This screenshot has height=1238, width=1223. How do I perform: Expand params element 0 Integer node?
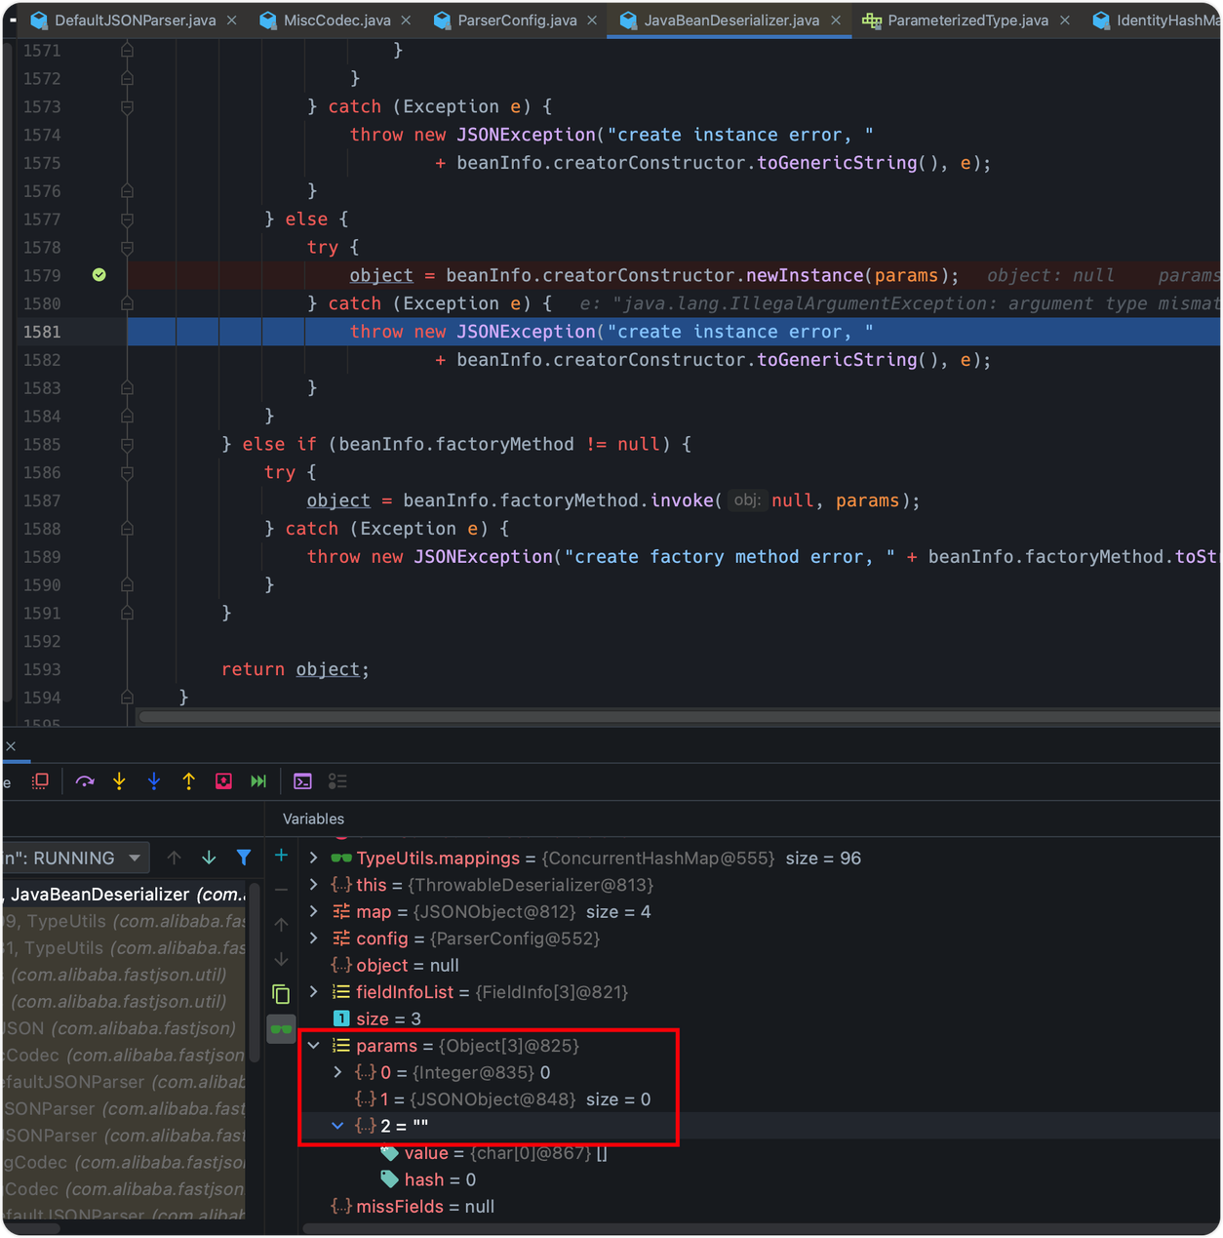(338, 1072)
